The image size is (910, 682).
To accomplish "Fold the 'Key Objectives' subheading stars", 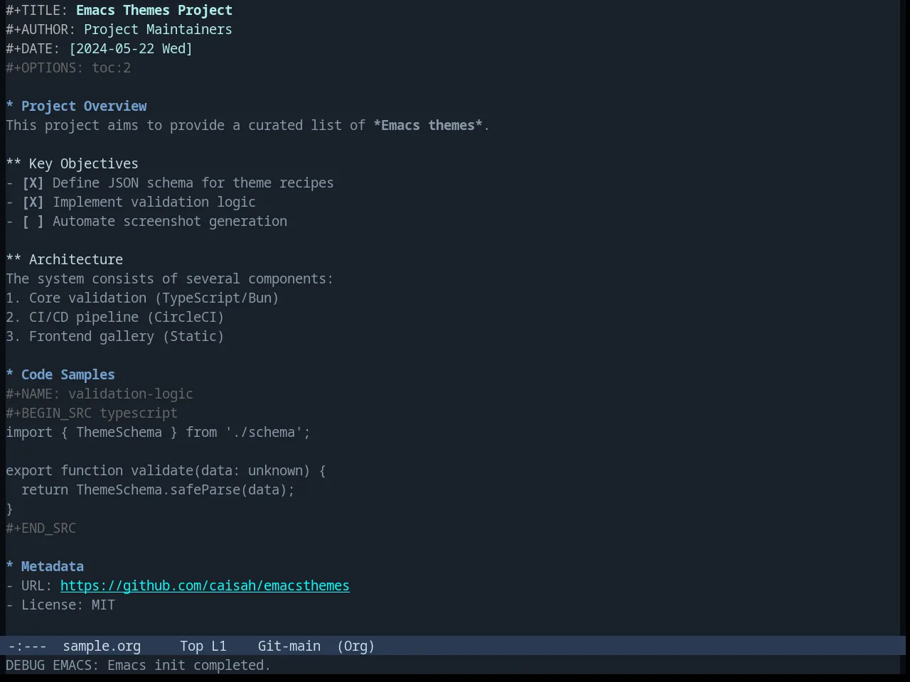I will [x=14, y=164].
